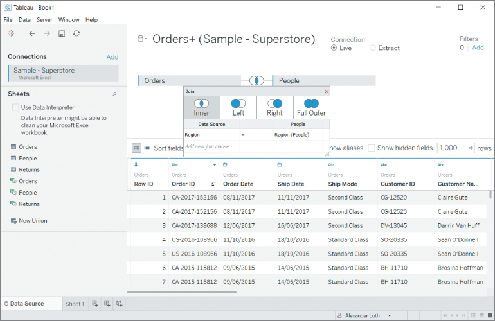Open the Window menu
The width and height of the screenshot is (495, 321).
click(x=69, y=19)
